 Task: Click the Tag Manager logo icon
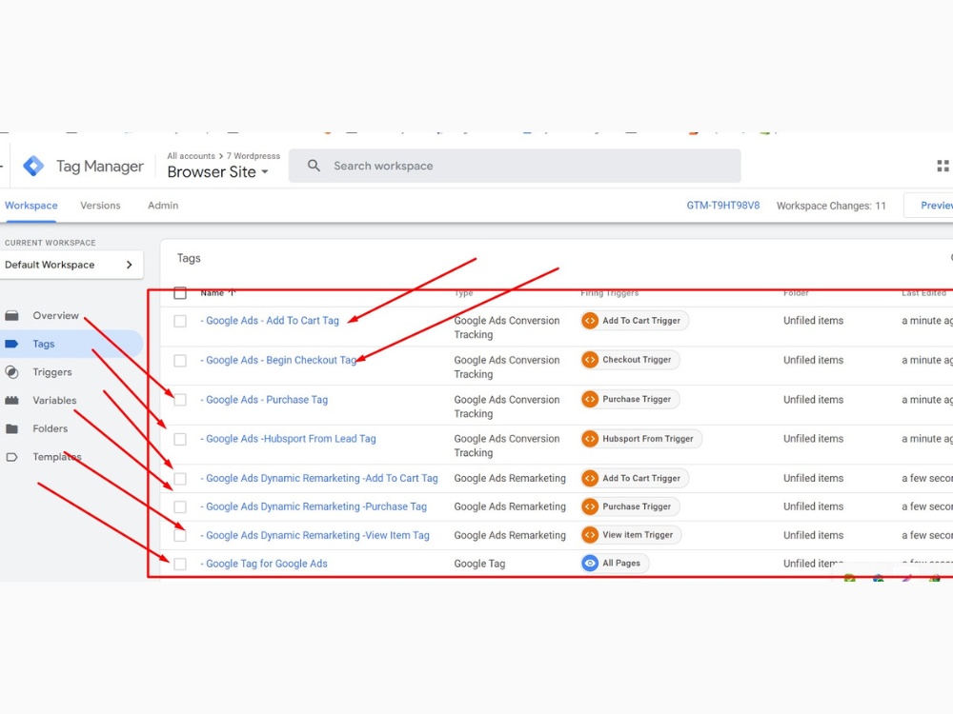click(x=33, y=166)
